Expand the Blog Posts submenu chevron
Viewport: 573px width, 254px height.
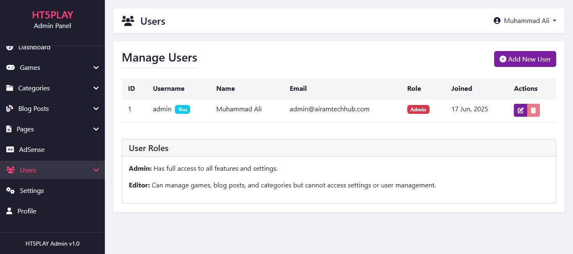96,108
